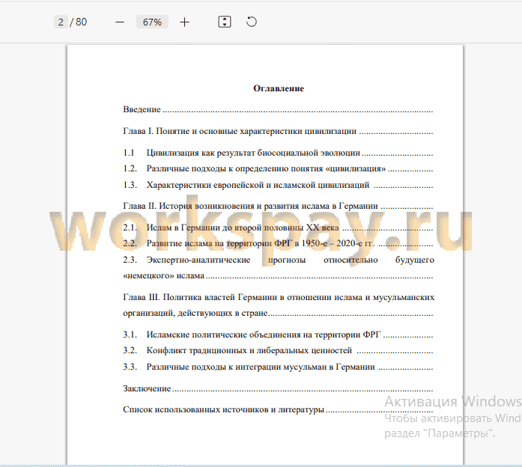Click the current page number field
This screenshot has width=522, height=467.
coord(61,22)
